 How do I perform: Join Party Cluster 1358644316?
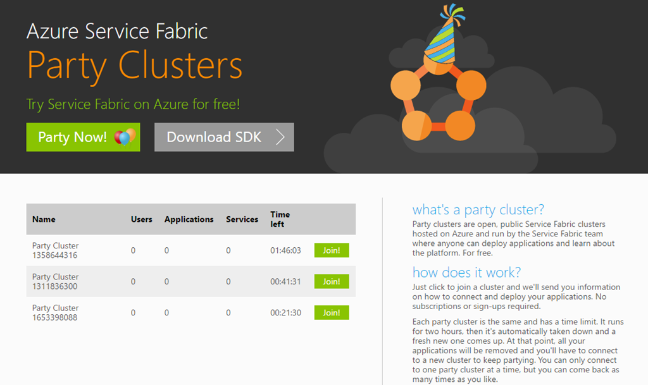click(332, 250)
